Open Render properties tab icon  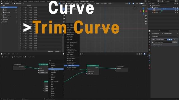[149, 37]
